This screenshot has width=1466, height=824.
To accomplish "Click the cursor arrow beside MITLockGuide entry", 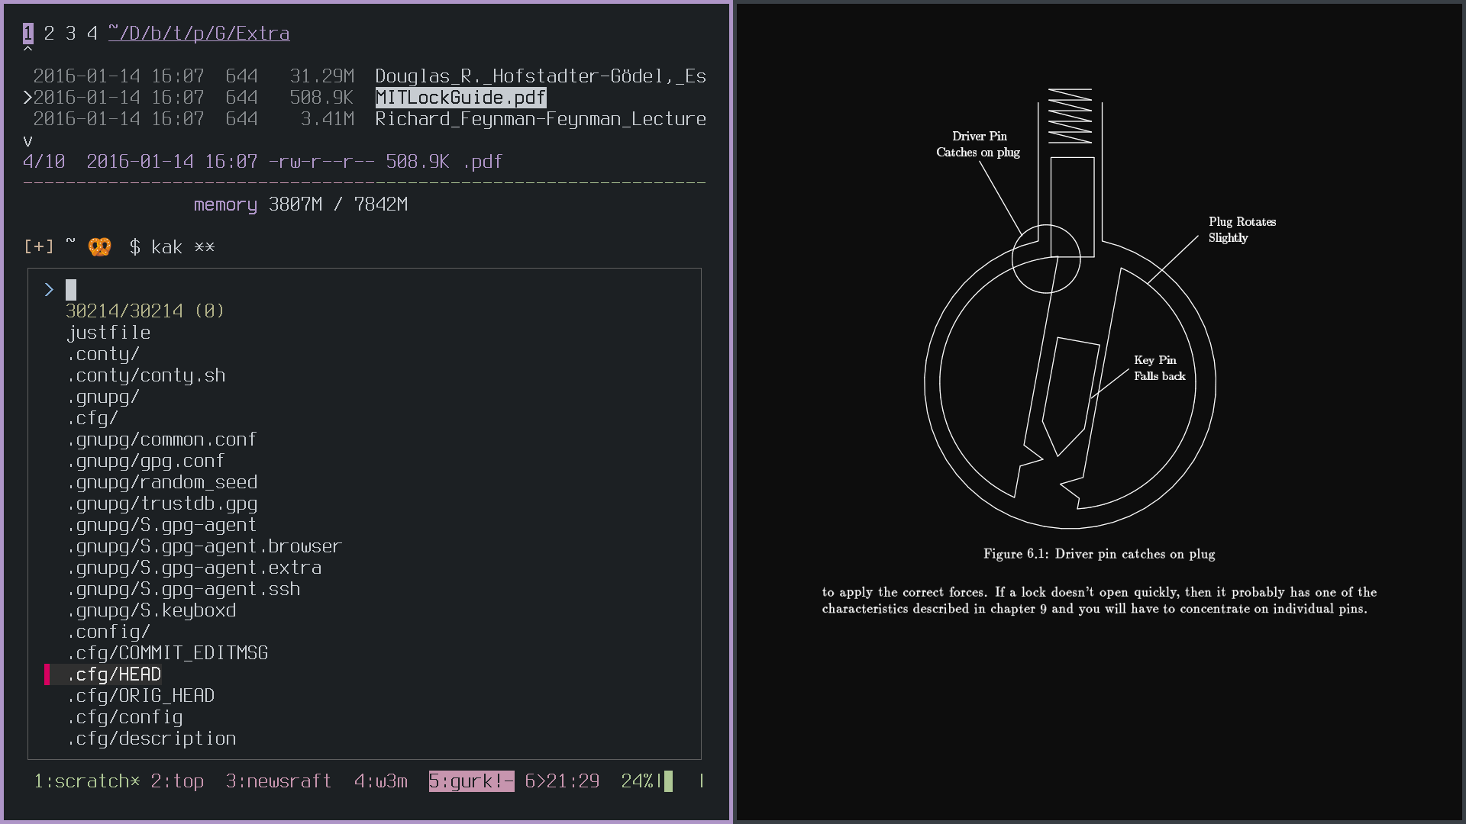I will tap(27, 98).
